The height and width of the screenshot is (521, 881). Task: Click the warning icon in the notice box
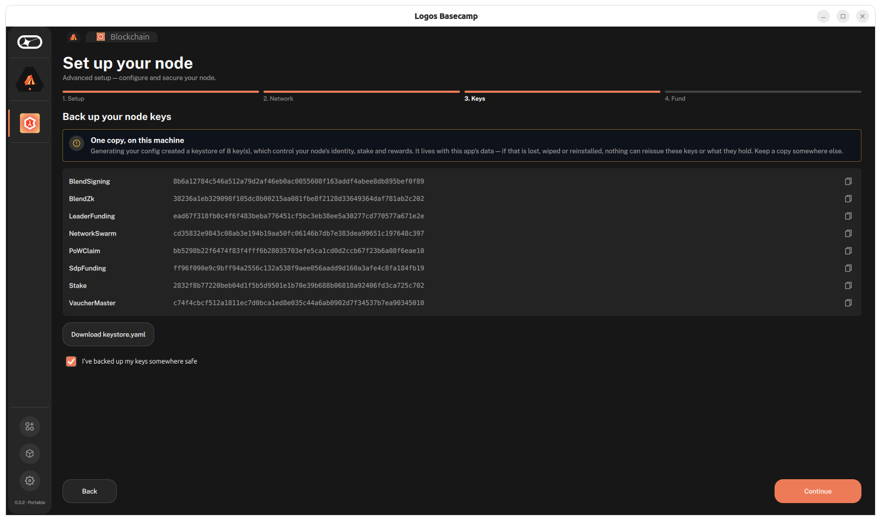click(77, 143)
